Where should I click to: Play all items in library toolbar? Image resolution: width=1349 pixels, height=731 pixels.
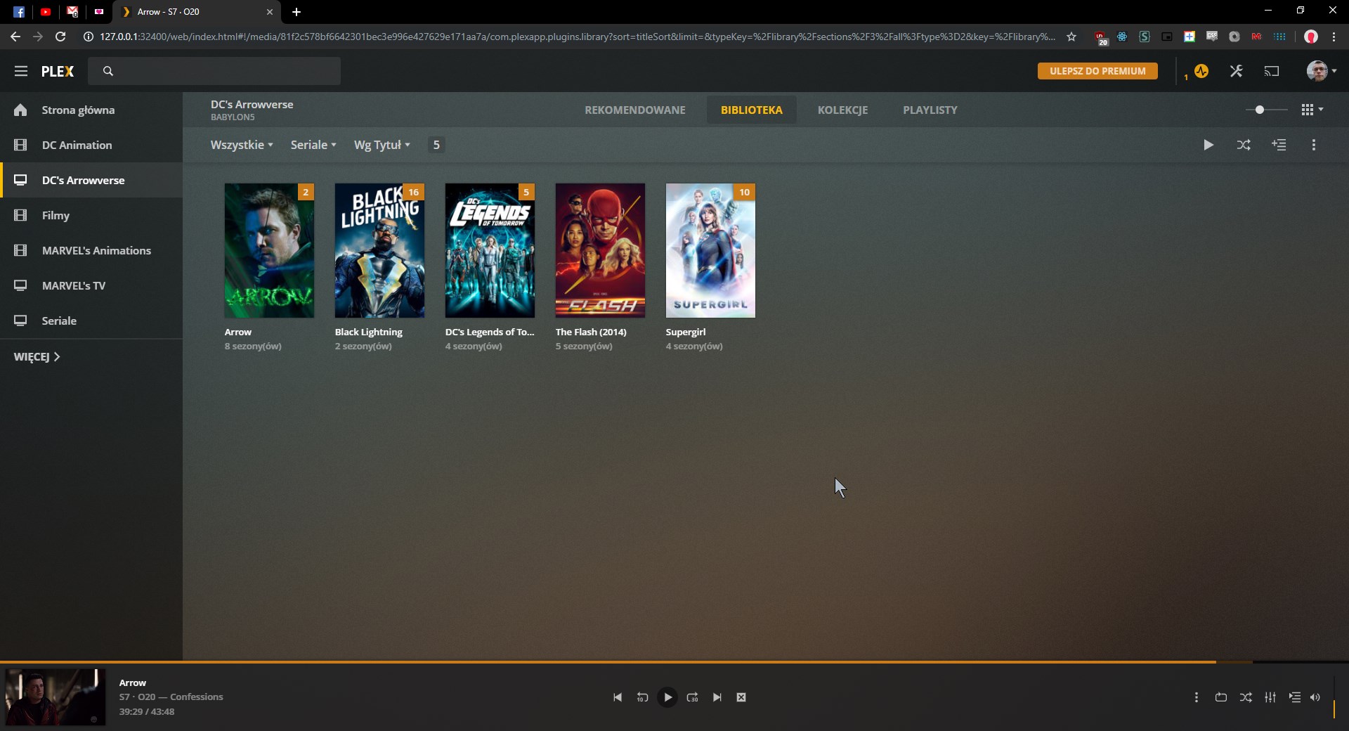tap(1208, 145)
